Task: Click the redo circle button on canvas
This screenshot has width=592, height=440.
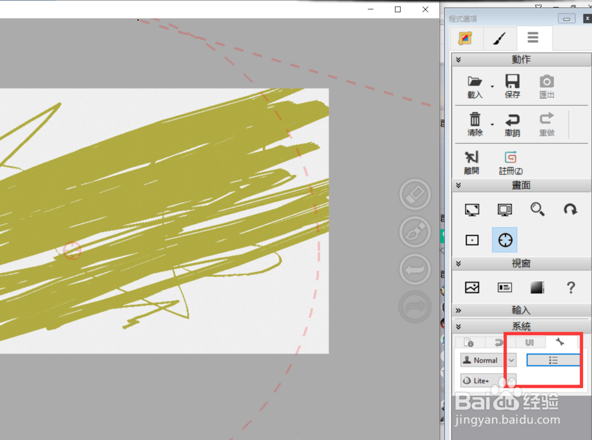Action: click(415, 307)
